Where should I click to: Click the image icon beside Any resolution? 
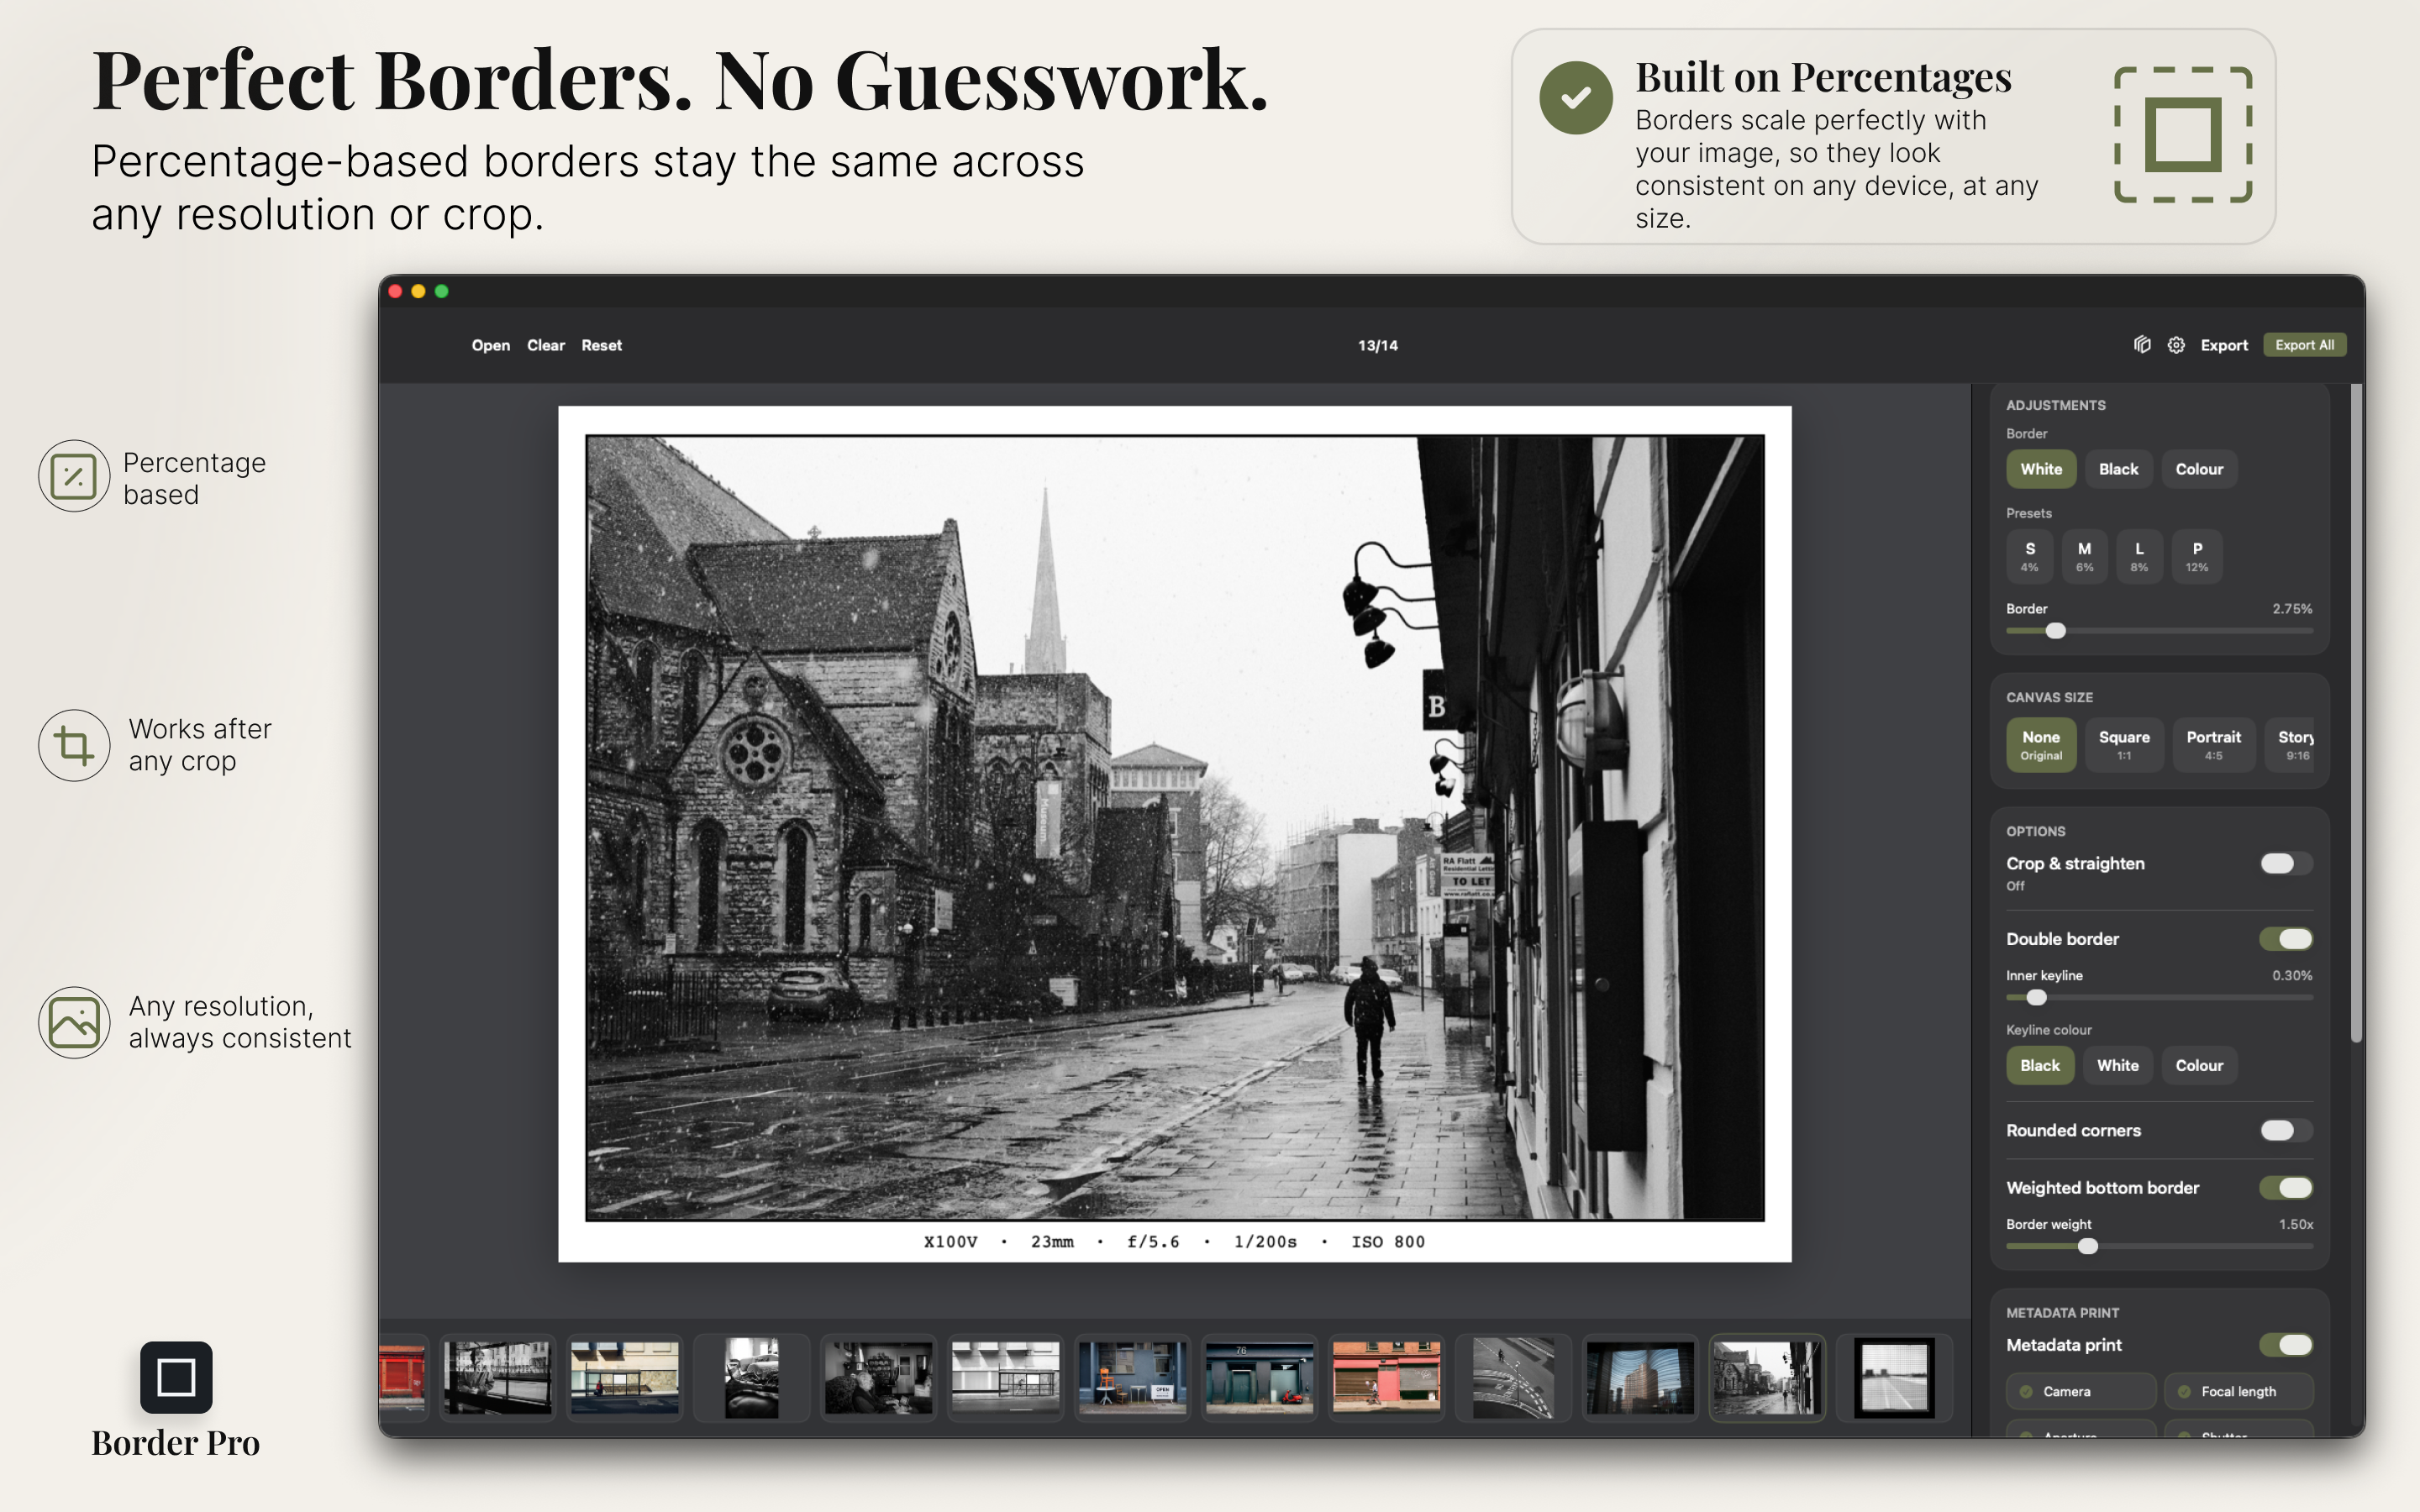click(x=74, y=1022)
